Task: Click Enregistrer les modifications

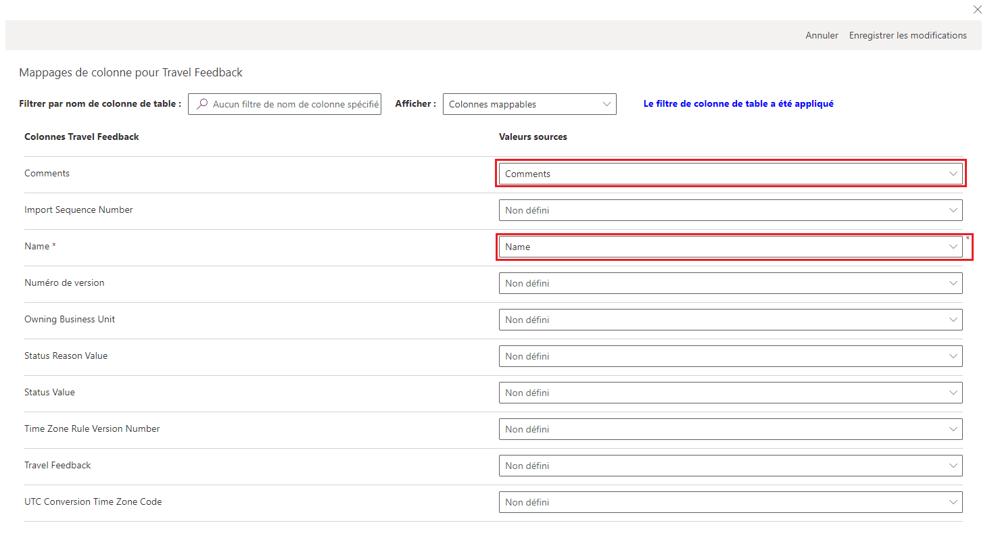Action: 907,35
